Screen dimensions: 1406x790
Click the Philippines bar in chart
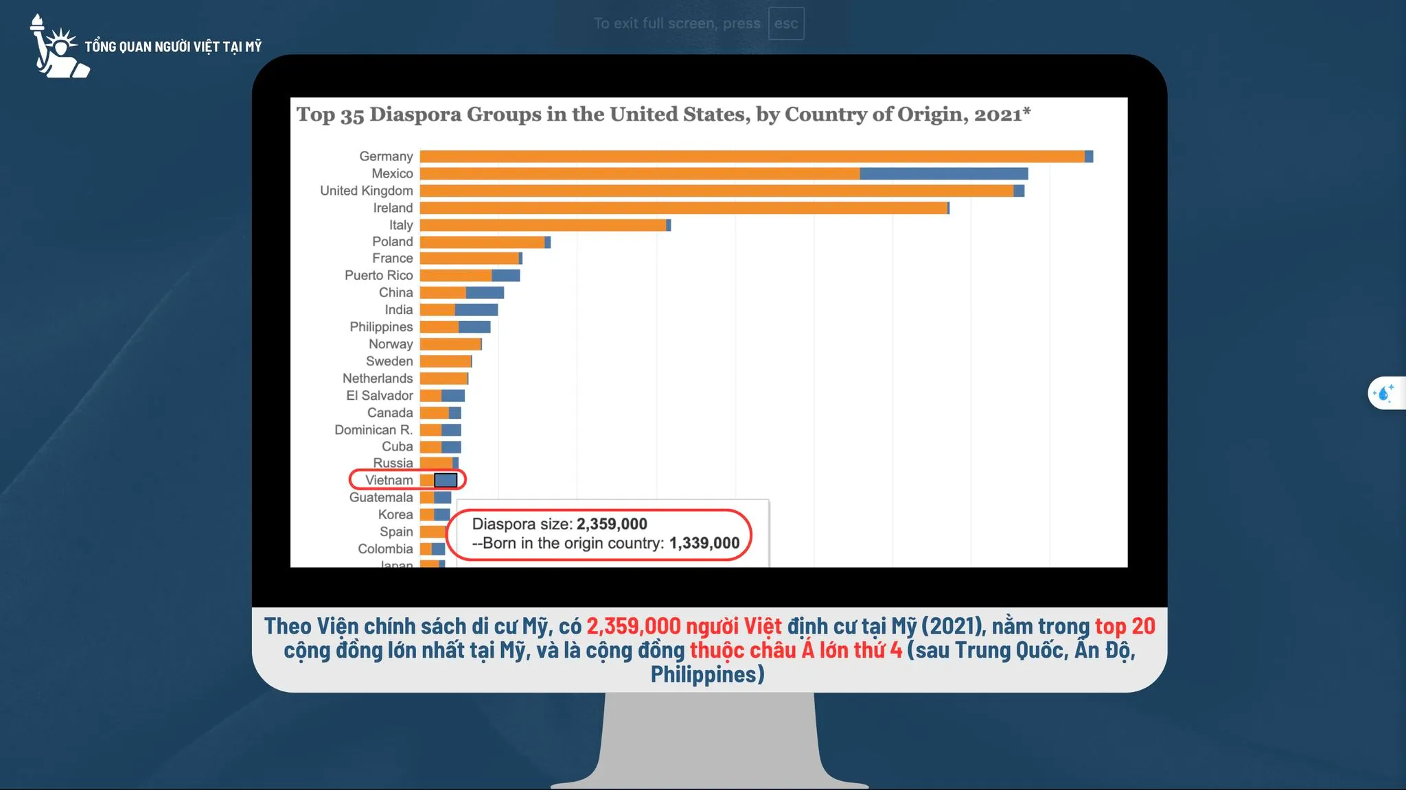[455, 326]
